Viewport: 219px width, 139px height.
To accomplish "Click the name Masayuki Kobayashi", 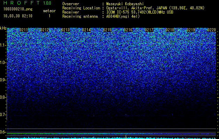I will pyautogui.click(x=125, y=4).
